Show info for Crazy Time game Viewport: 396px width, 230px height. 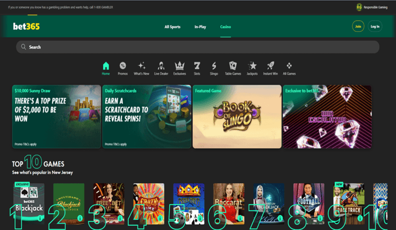click(160, 218)
